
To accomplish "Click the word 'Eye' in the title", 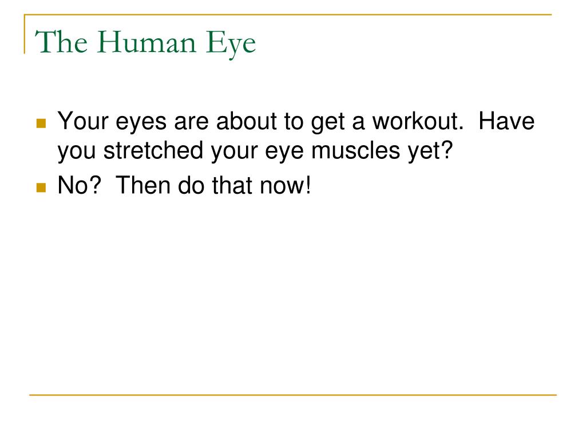I will tap(231, 45).
